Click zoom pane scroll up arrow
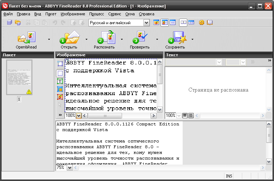The height and width of the screenshot is (181, 274). click(x=269, y=124)
